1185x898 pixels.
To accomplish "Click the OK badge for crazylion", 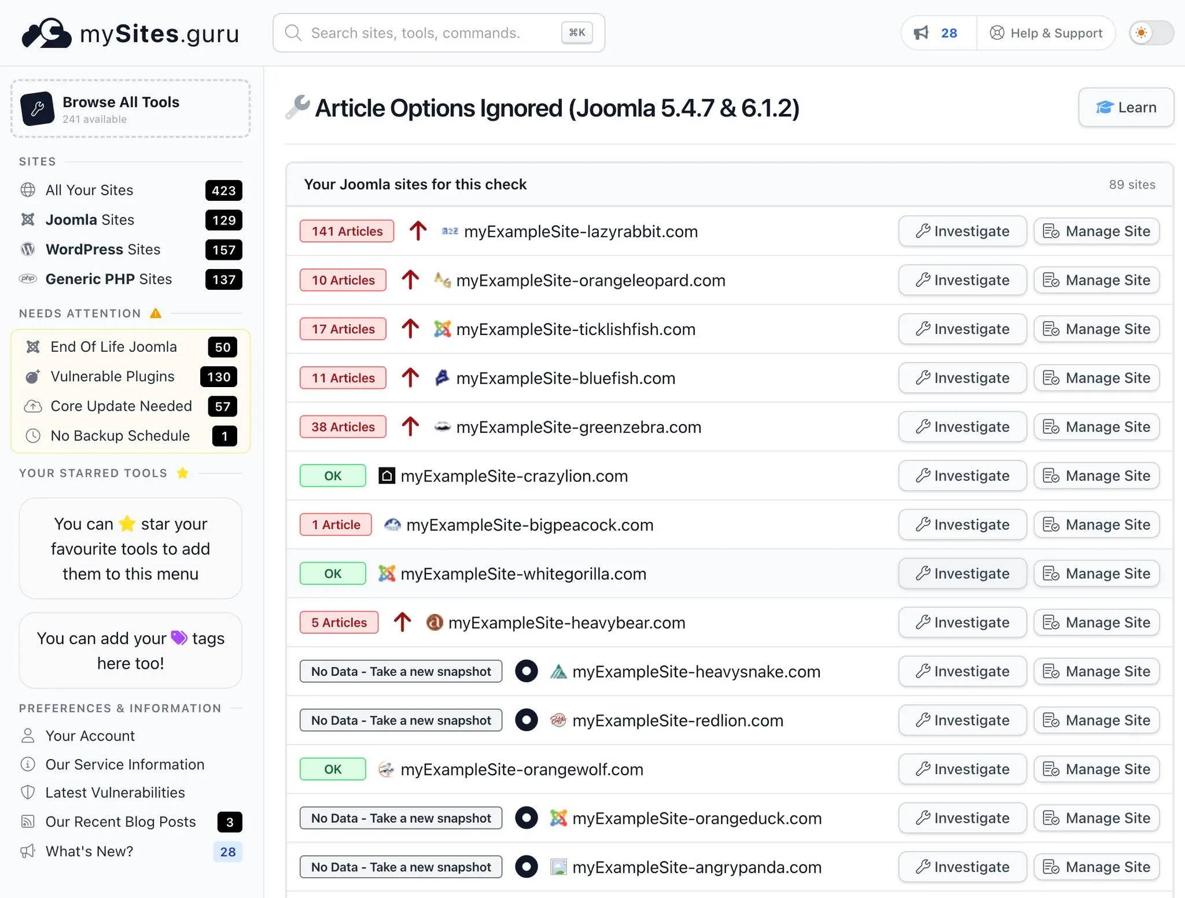I will pos(333,476).
